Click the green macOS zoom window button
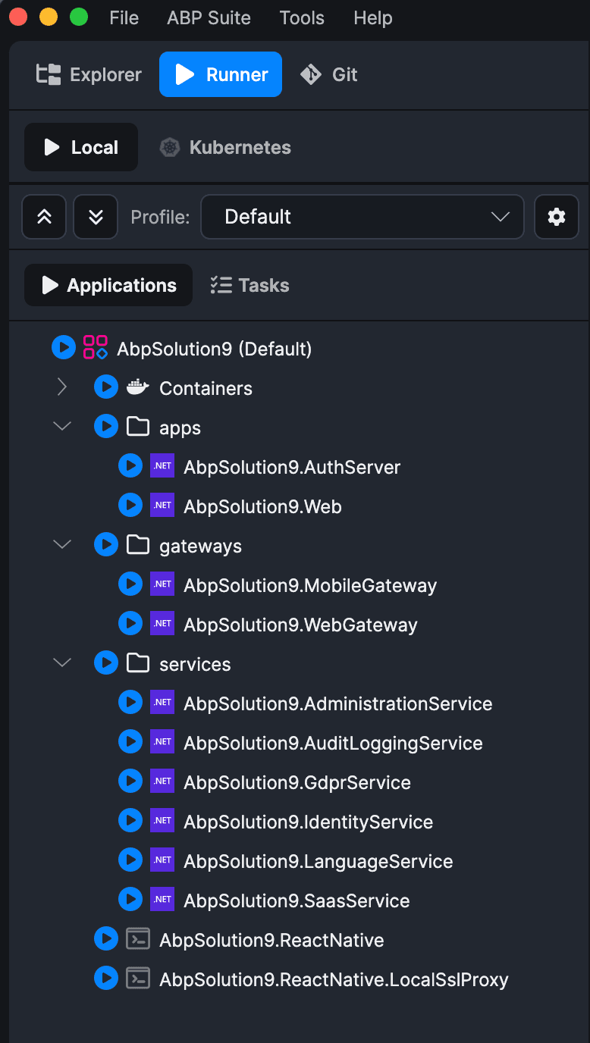 click(x=79, y=17)
